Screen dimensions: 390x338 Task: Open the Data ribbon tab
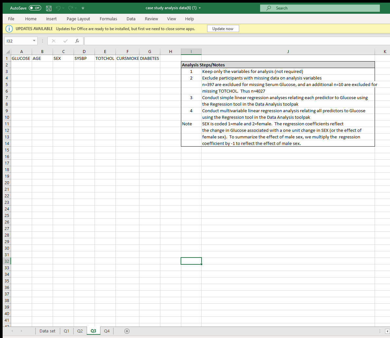(131, 19)
